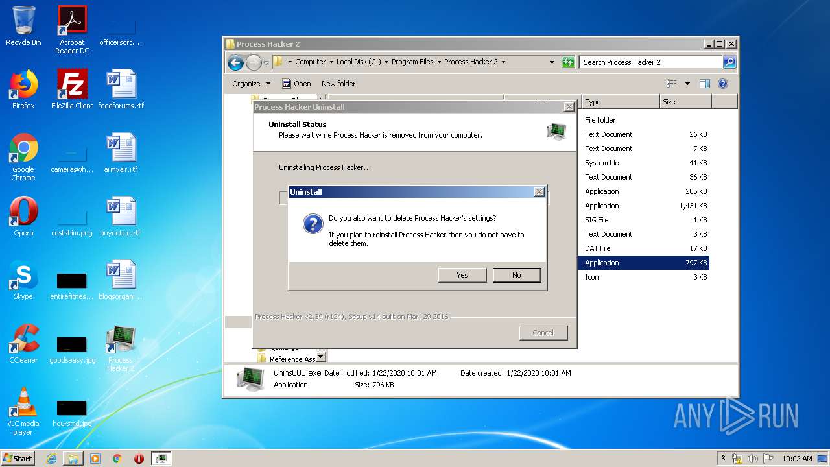
Task: Go back in Explorer window
Action: pos(235,62)
